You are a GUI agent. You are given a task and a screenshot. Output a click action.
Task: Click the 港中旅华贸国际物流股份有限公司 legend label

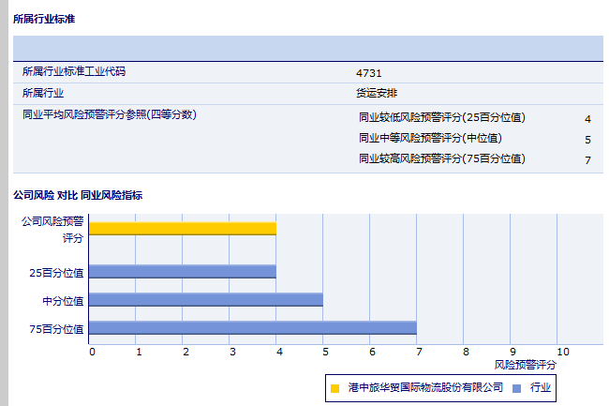coord(425,387)
